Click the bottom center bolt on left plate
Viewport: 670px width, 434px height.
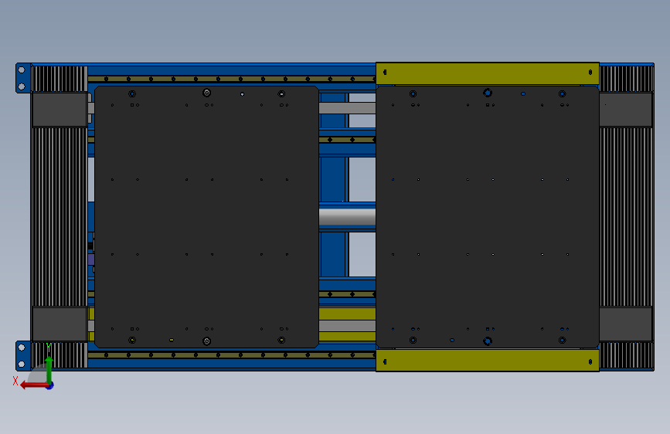coord(207,341)
